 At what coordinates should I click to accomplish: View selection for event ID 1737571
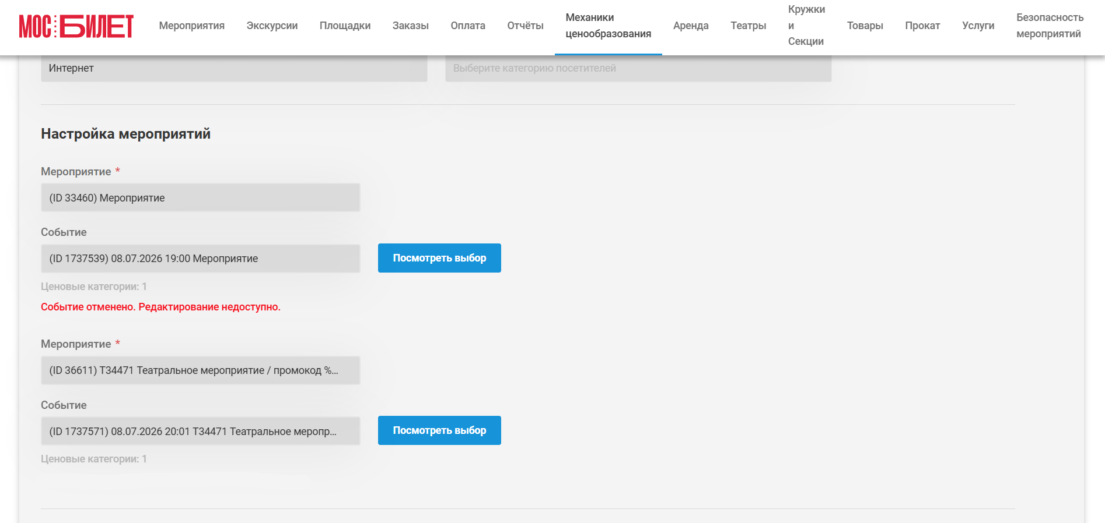(439, 430)
